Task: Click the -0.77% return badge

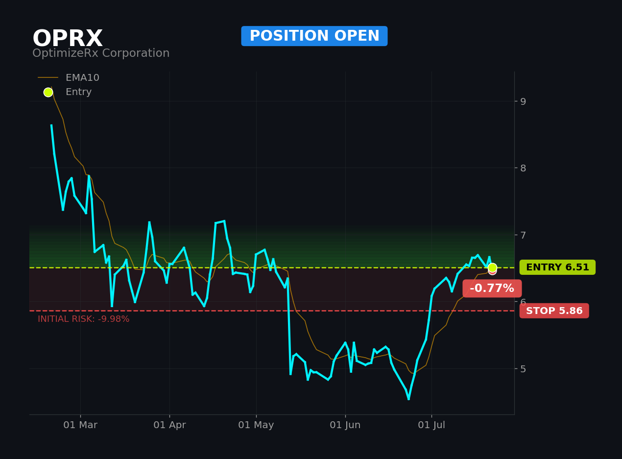Action: coord(492,289)
